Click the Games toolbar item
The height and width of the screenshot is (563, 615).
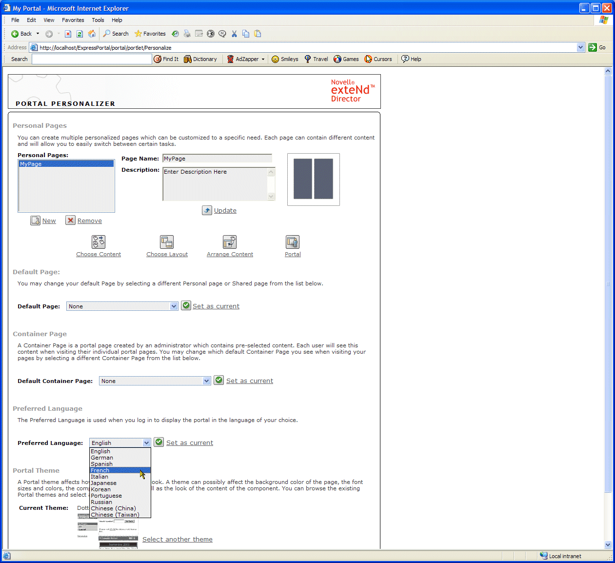346,59
